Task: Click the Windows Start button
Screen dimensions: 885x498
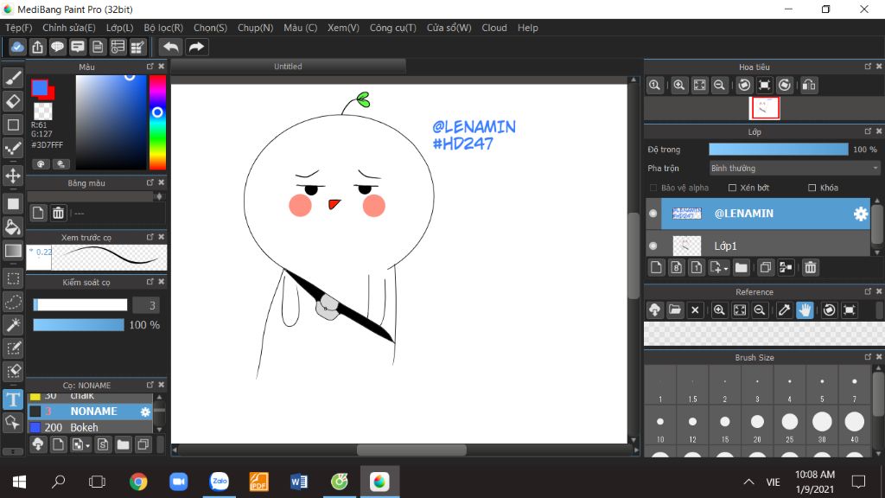Action: (19, 482)
